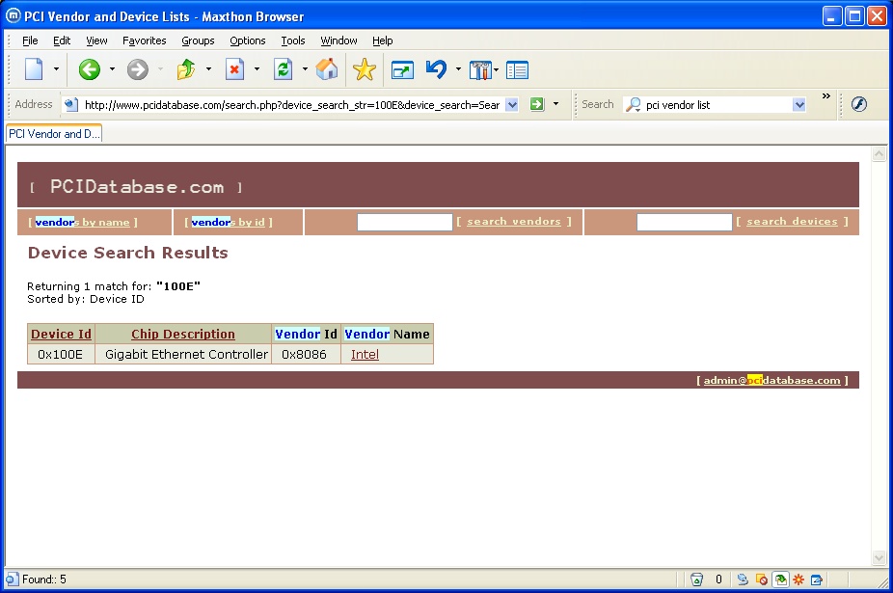Go back with the green arrow button
The image size is (893, 593).
pos(90,69)
